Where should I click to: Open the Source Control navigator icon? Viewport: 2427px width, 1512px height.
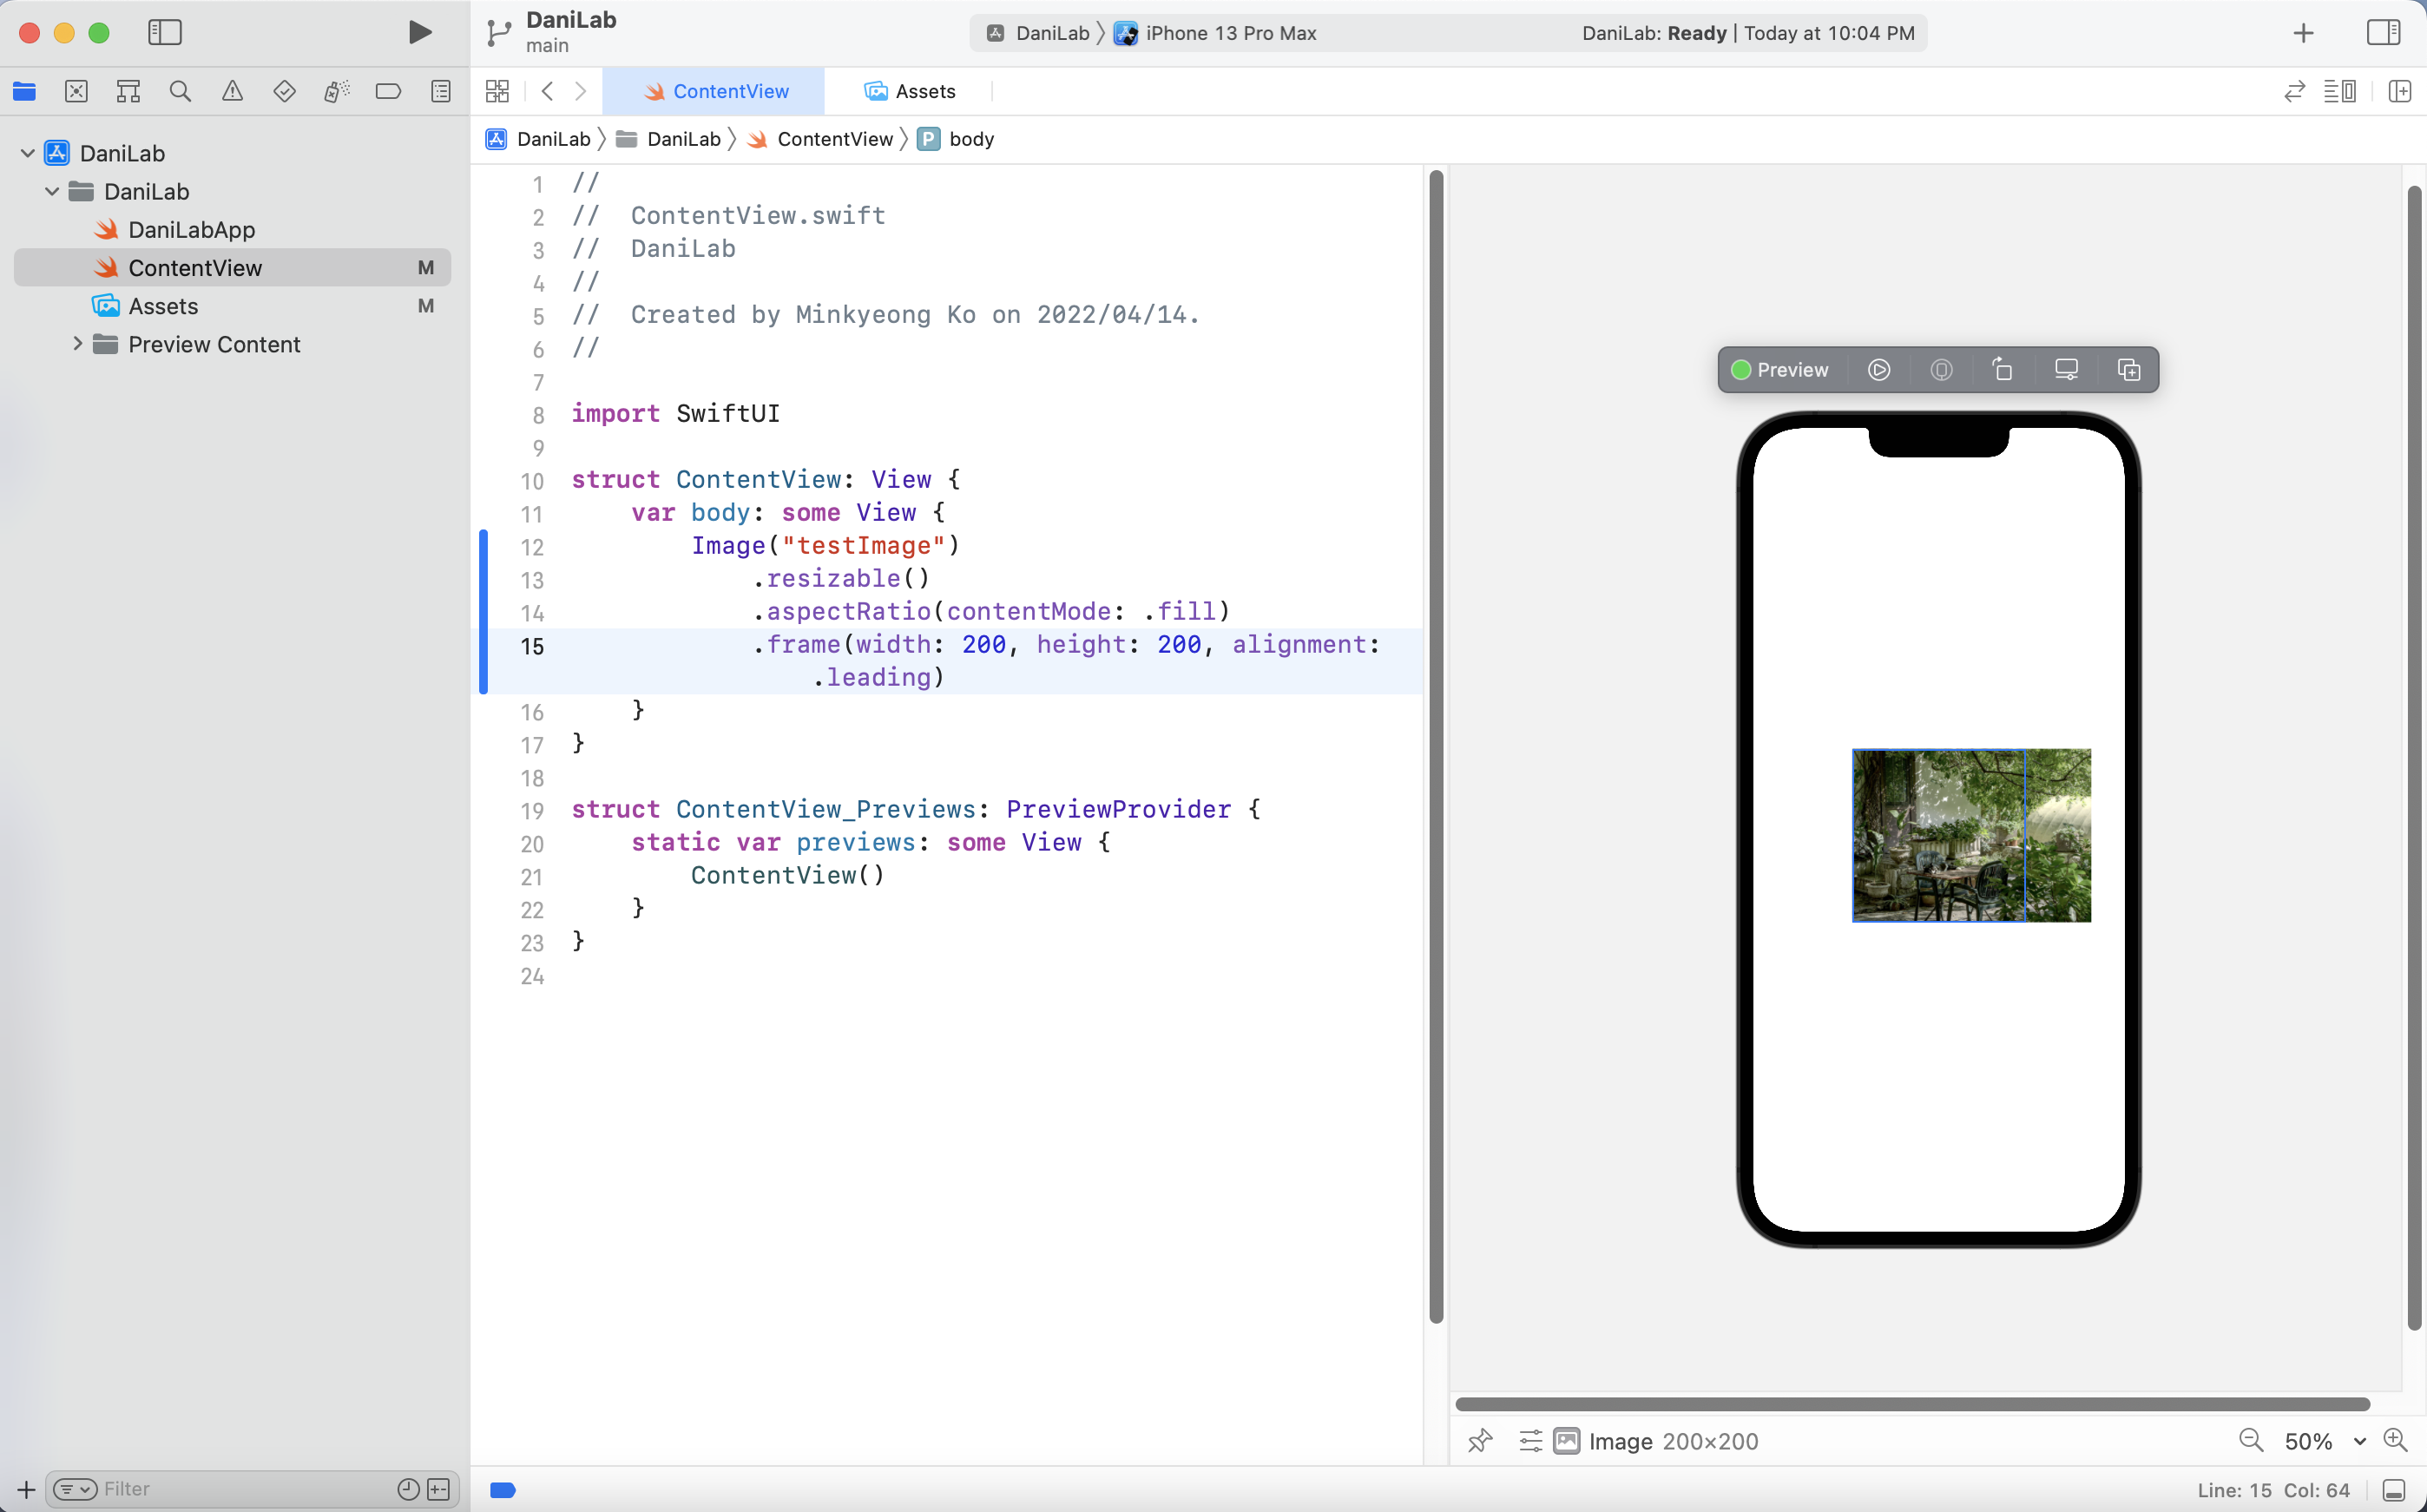76,91
